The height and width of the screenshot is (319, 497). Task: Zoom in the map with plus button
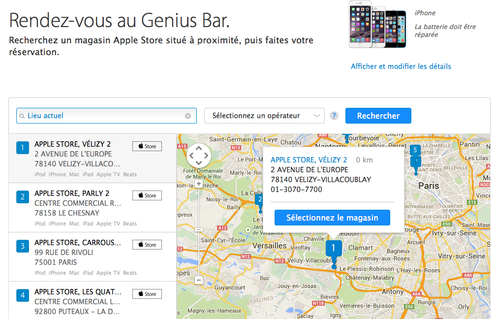pyautogui.click(x=199, y=184)
